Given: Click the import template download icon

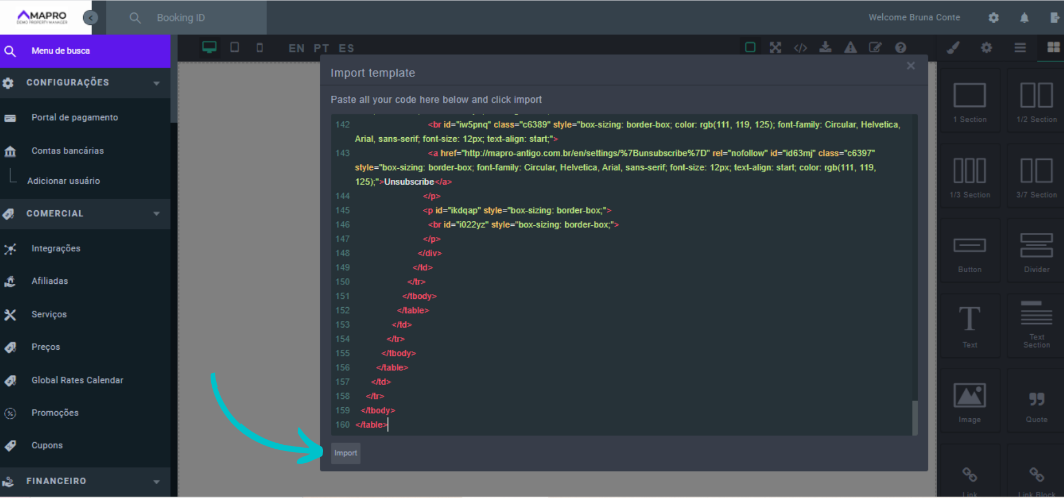Looking at the screenshot, I should pyautogui.click(x=826, y=48).
